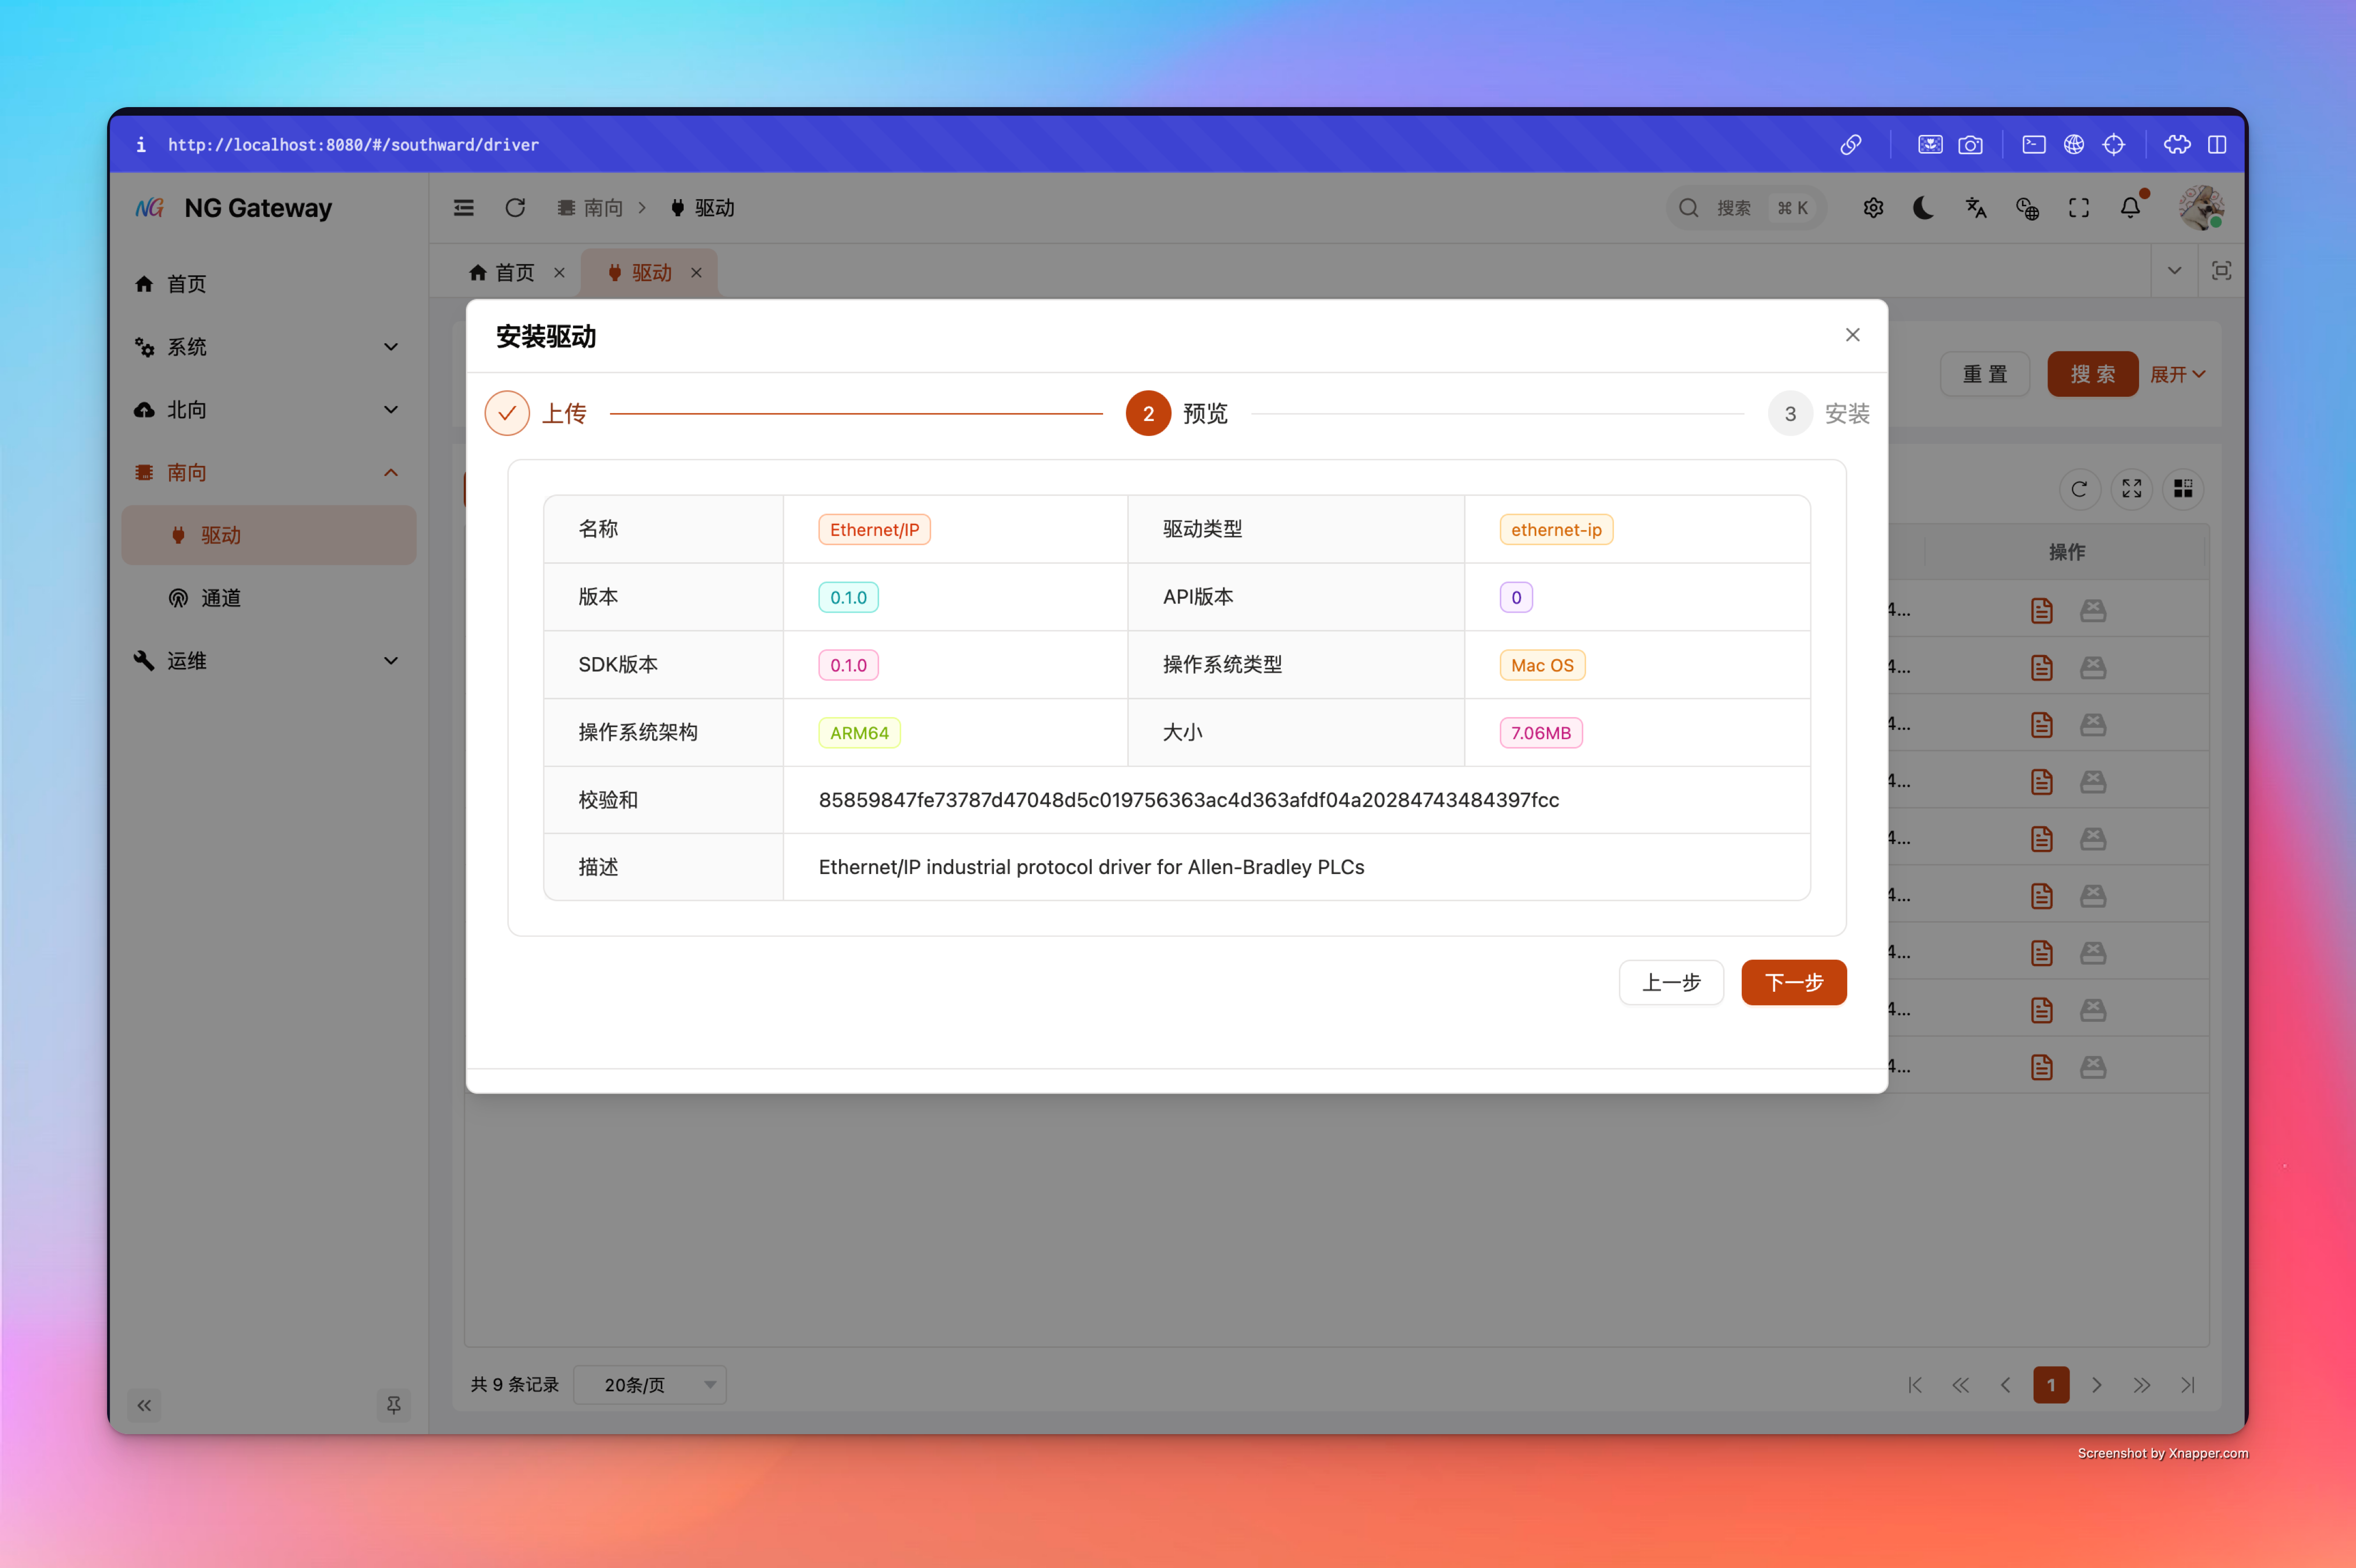This screenshot has height=1568, width=2356.
Task: Collapse sidebar with double-chevron icon
Action: [145, 1405]
